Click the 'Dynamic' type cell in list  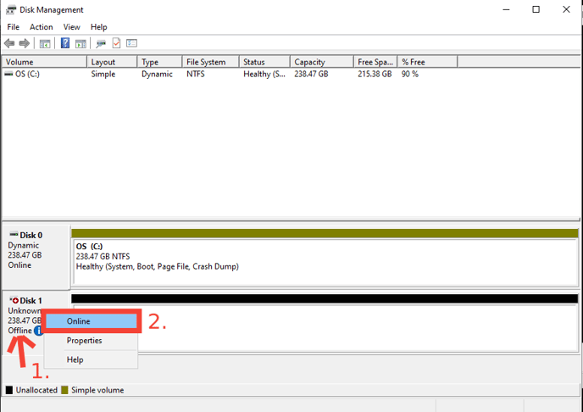coord(157,74)
